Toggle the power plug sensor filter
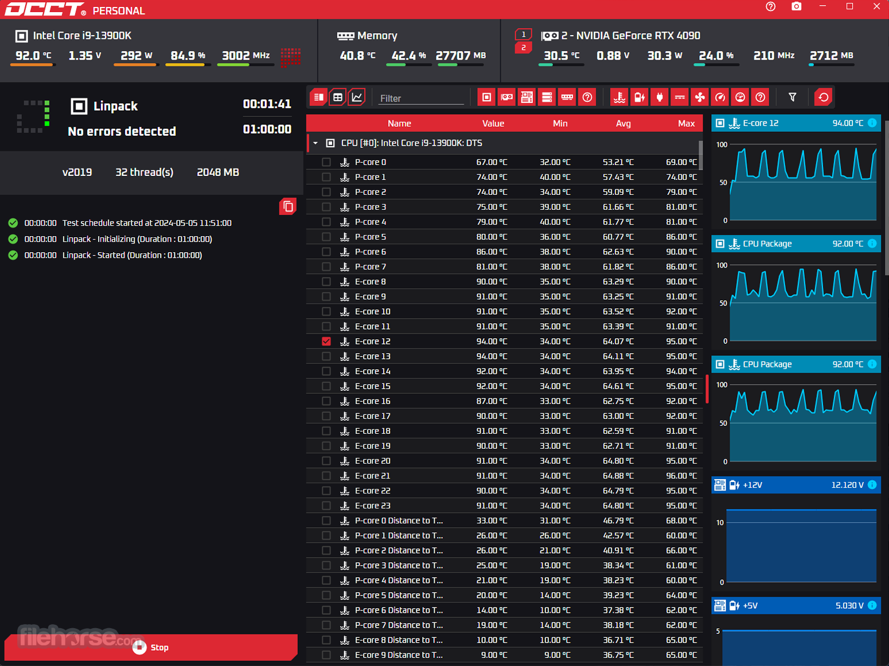Image resolution: width=889 pixels, height=666 pixels. pyautogui.click(x=660, y=97)
